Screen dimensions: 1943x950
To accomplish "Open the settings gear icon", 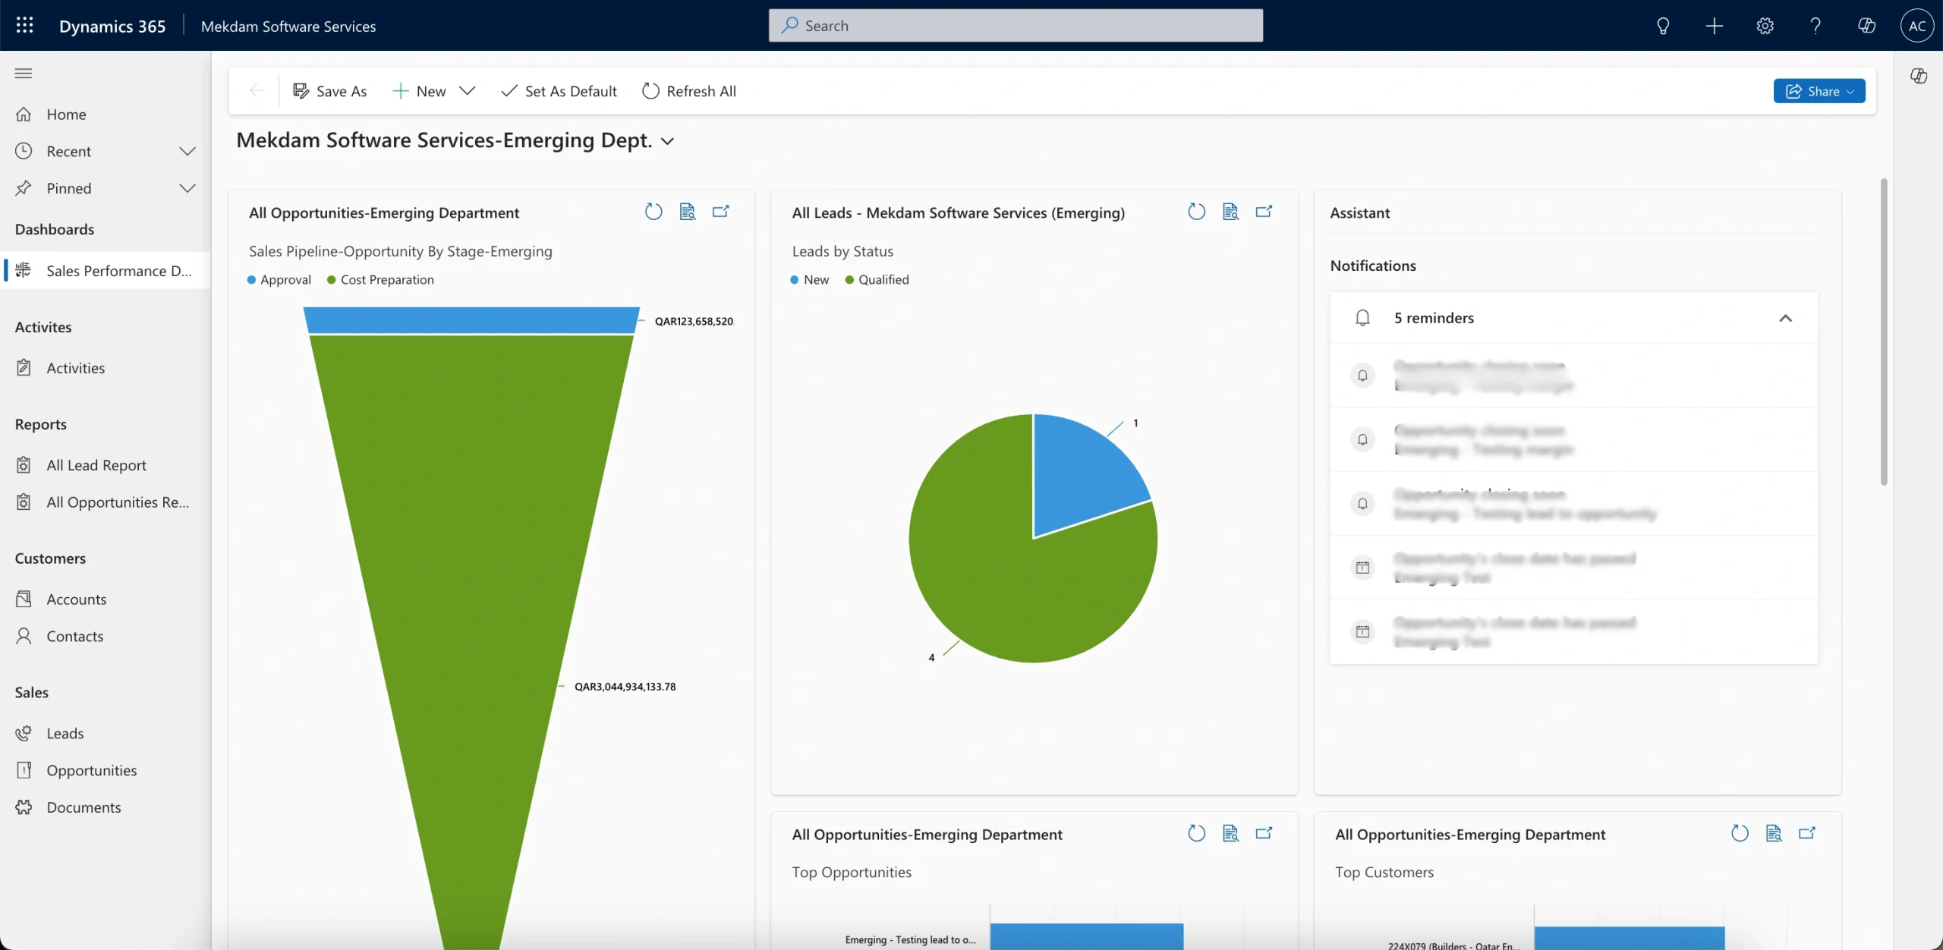I will click(x=1765, y=26).
